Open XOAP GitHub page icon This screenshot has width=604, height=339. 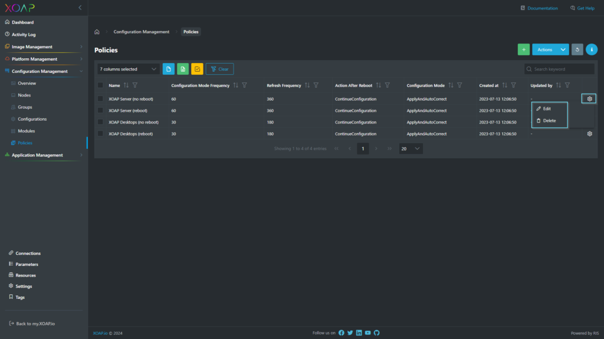coord(377,333)
